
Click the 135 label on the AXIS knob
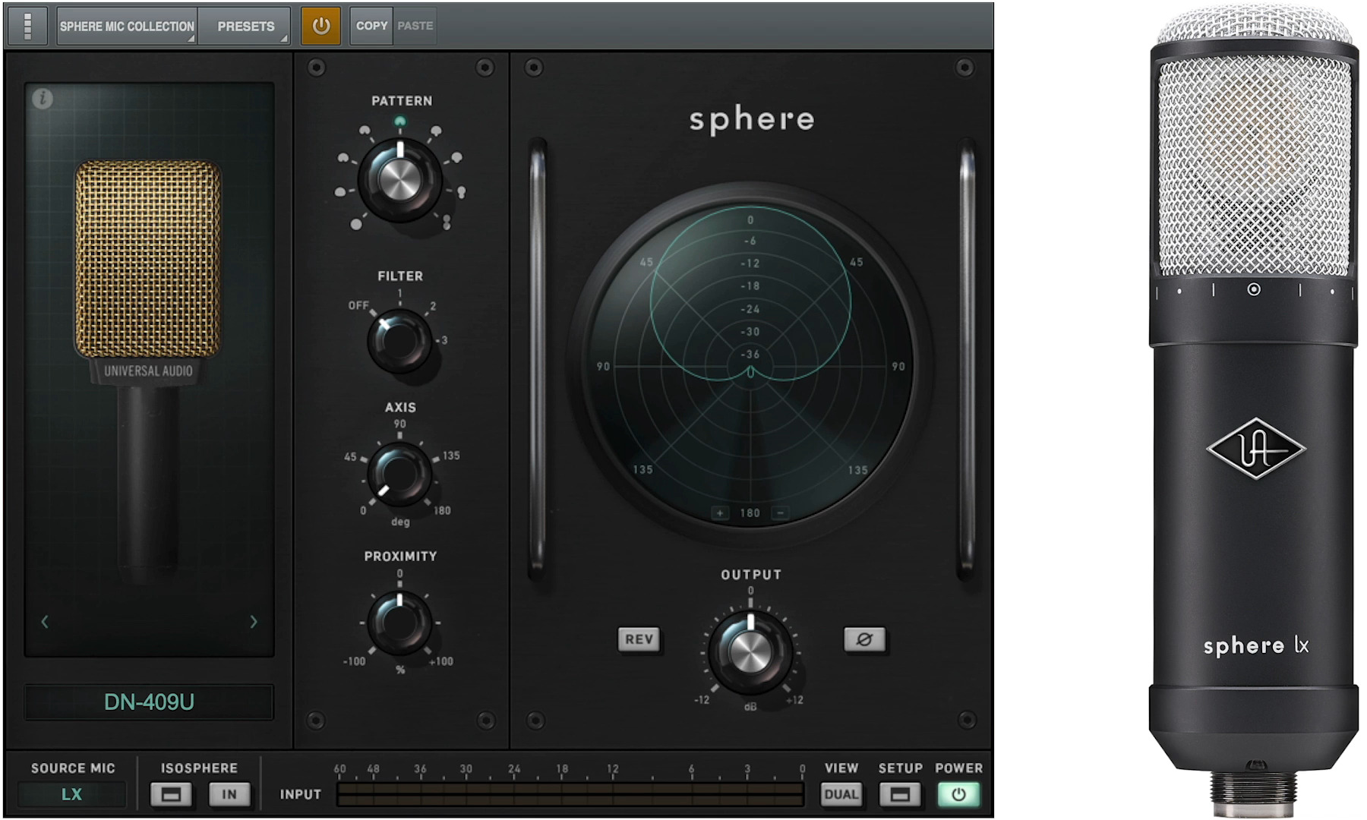click(x=451, y=456)
